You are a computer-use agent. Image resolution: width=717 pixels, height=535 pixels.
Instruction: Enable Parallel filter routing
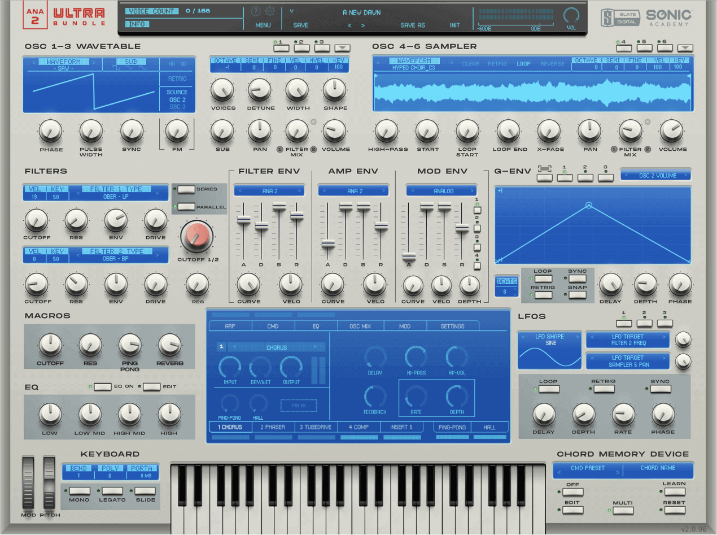pos(186,207)
